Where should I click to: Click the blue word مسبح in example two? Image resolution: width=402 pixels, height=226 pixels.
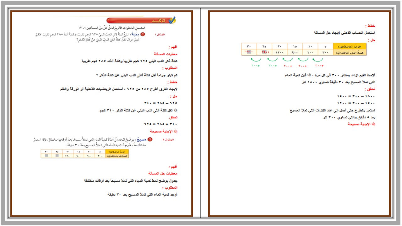[x=141, y=139]
